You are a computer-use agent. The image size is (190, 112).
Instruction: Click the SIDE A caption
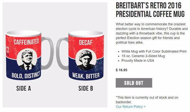(x=24, y=88)
